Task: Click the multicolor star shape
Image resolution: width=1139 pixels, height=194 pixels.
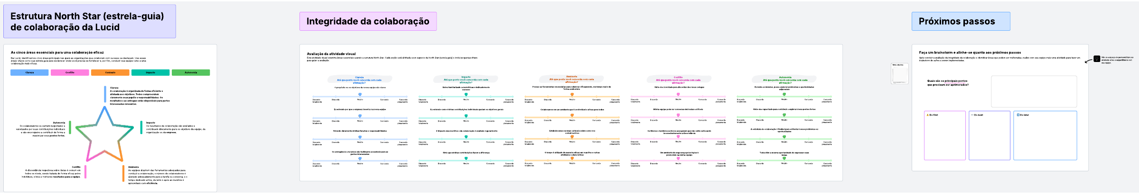Action: pos(104,135)
